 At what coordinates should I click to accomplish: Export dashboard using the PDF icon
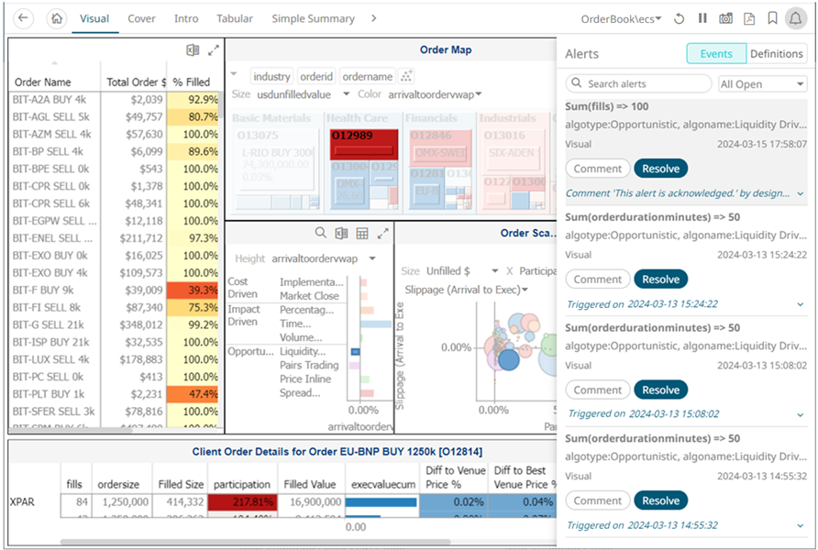tap(749, 18)
